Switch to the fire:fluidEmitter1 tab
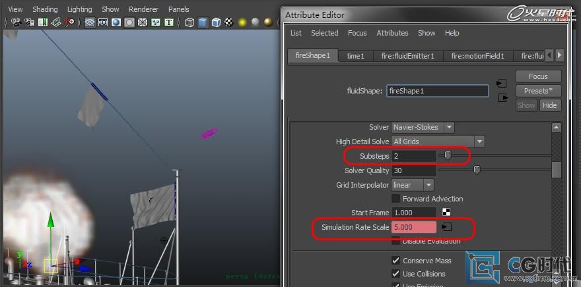This screenshot has height=287, width=581. (x=407, y=56)
